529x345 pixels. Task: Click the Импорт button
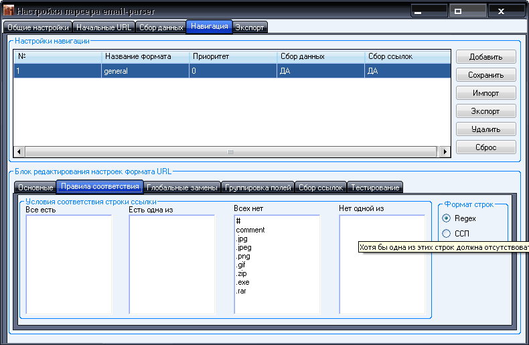(486, 93)
